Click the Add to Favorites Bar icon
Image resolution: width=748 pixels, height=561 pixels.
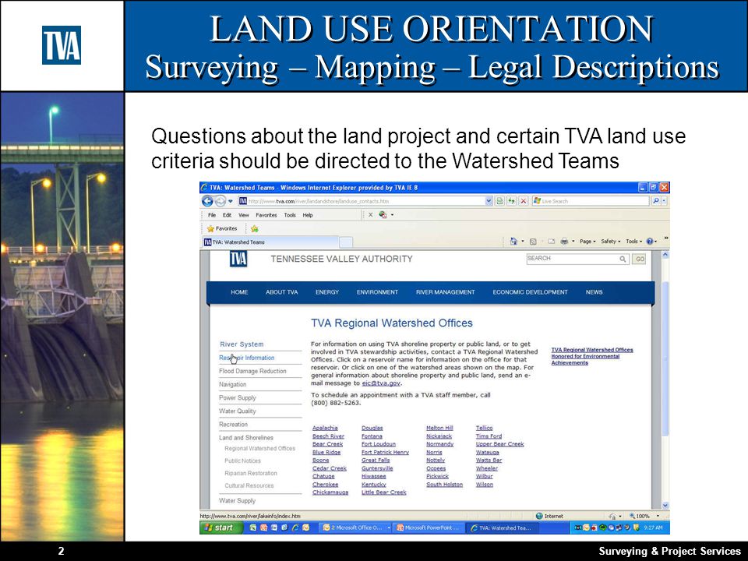click(x=255, y=228)
